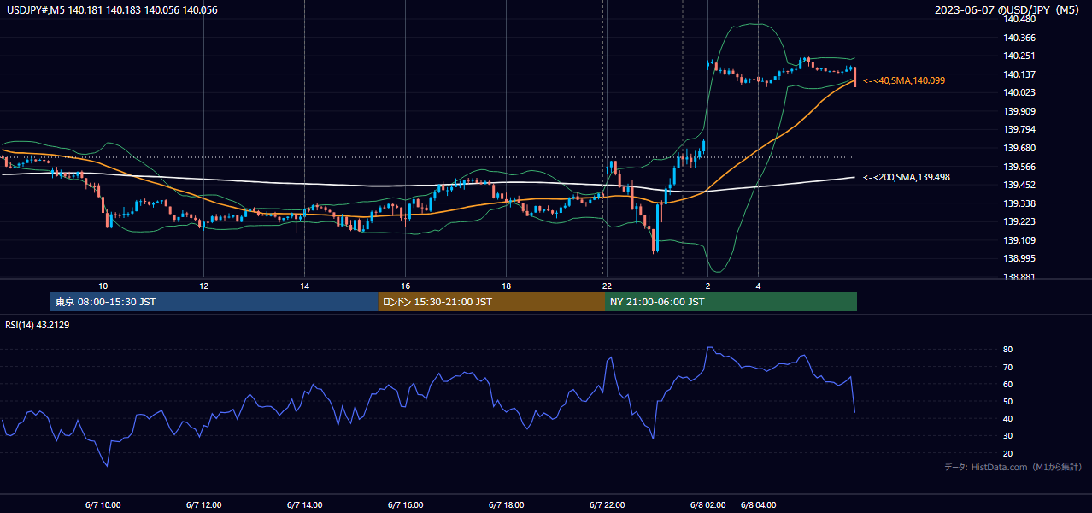Click price axis value 139.566
Image resolution: width=1092 pixels, height=513 pixels.
click(1018, 167)
